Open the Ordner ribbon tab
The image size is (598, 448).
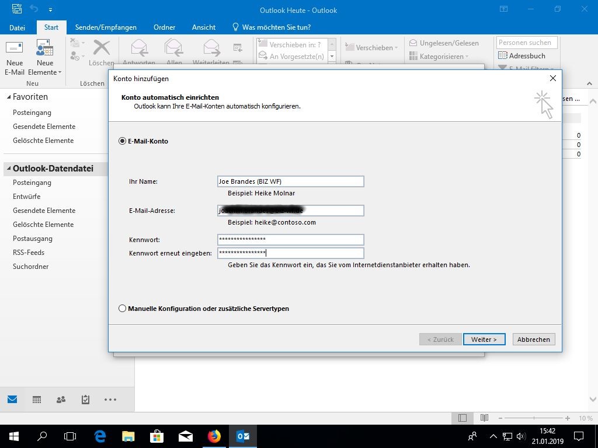pyautogui.click(x=164, y=27)
